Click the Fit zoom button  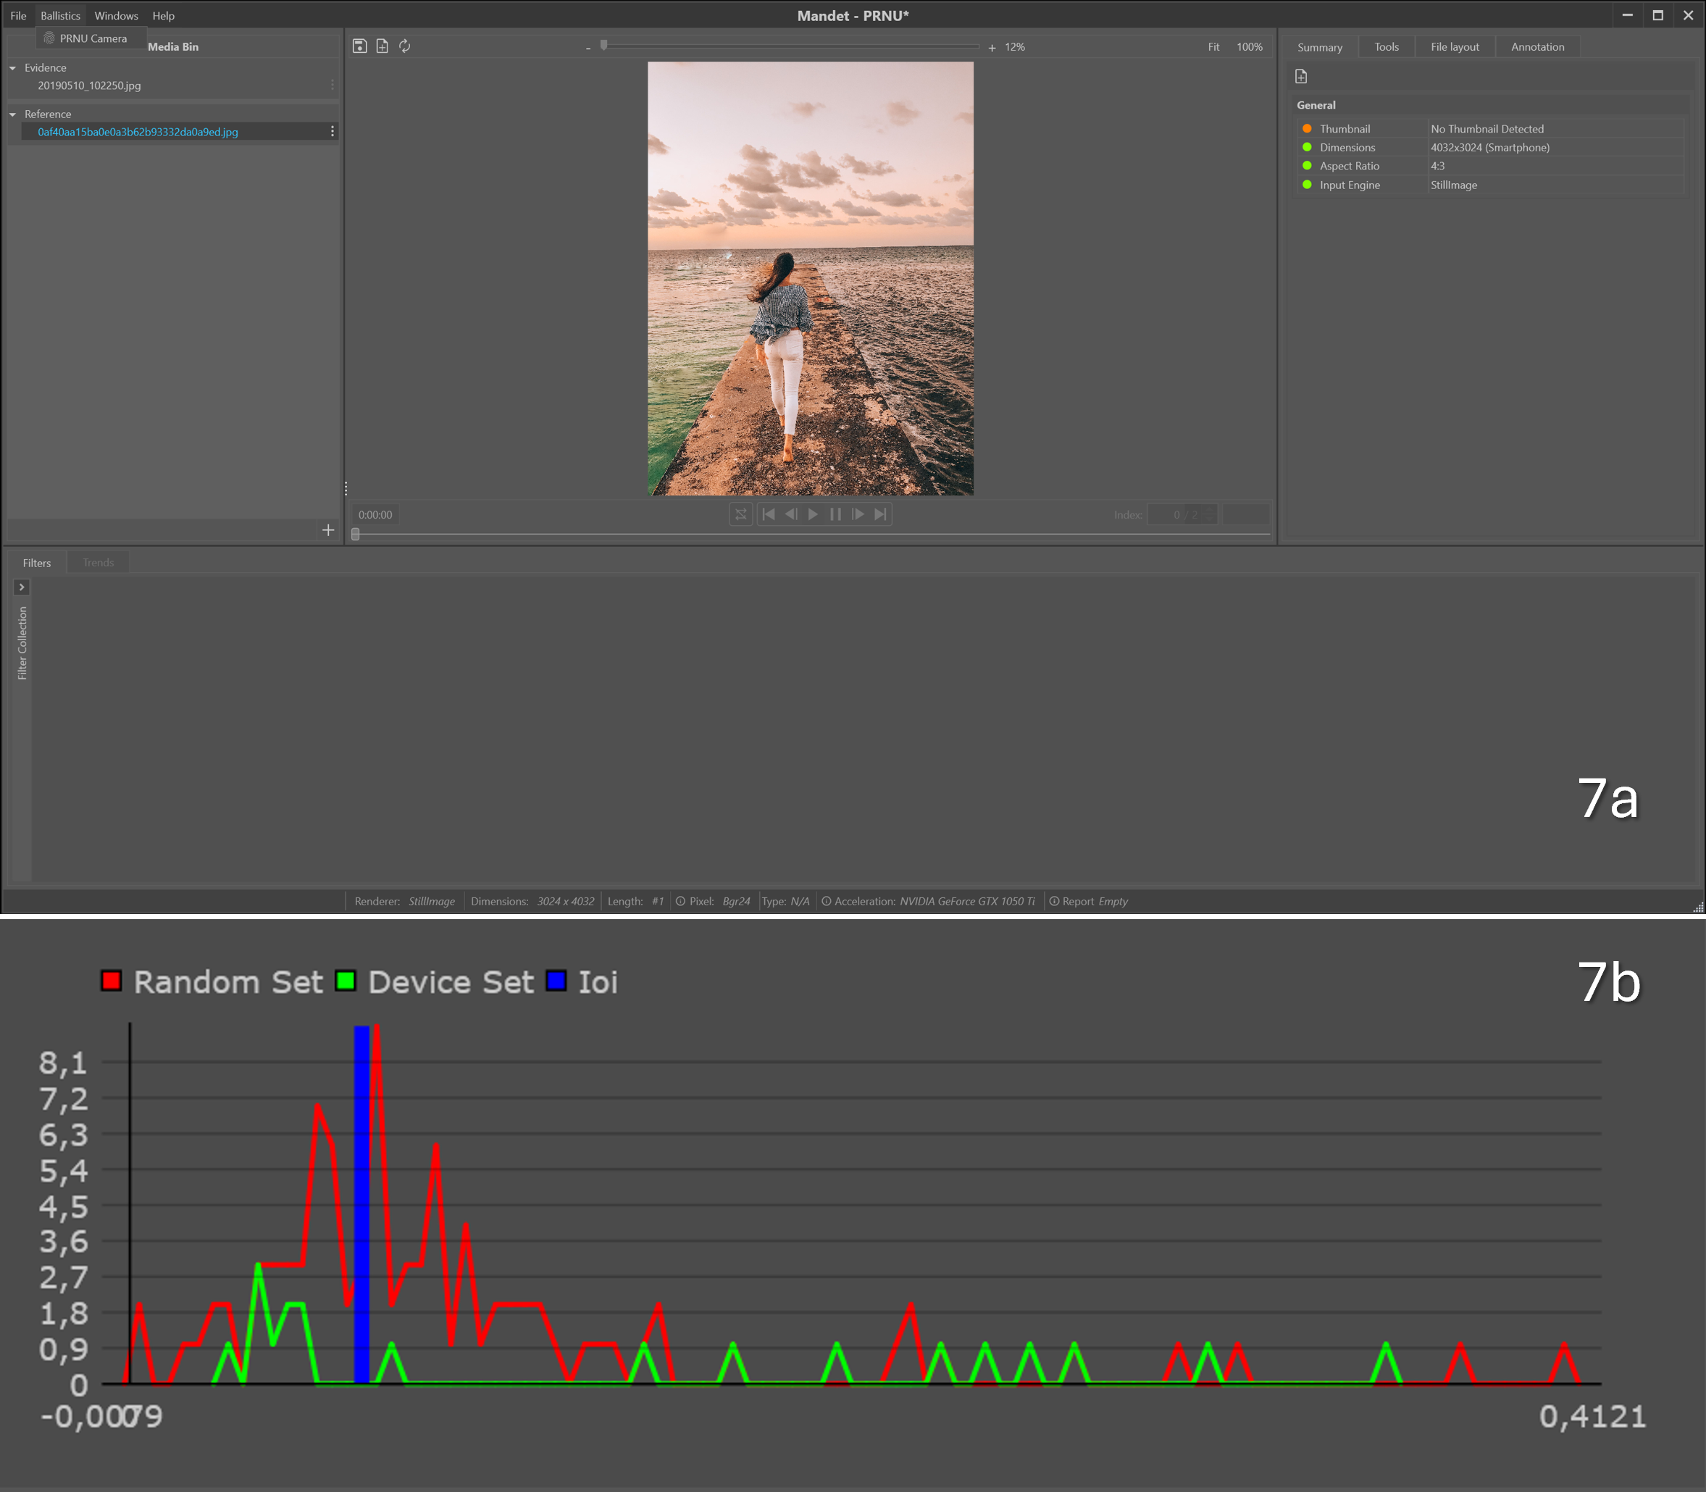[x=1214, y=48]
